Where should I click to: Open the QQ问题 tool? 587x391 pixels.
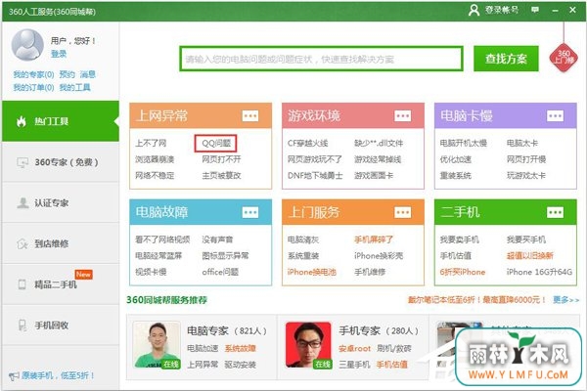click(216, 143)
